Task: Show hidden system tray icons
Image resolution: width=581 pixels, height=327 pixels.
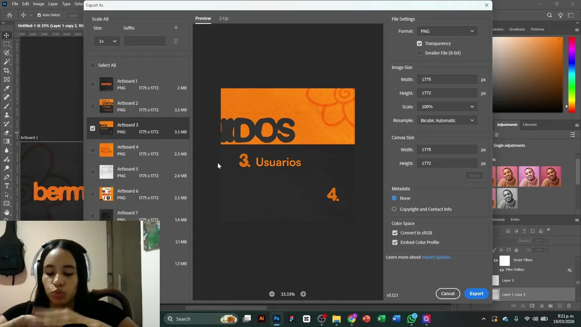Action: point(483,319)
